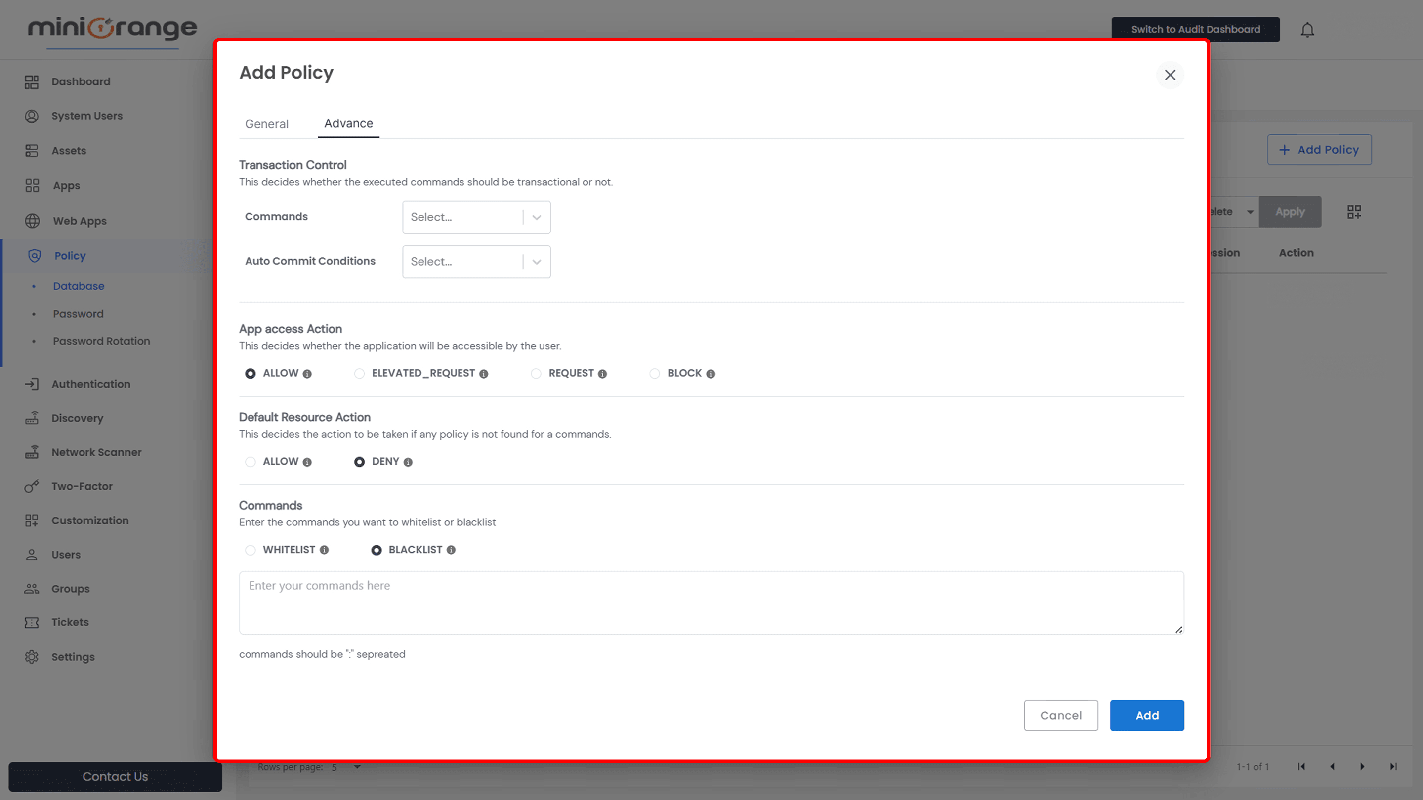Viewport: 1423px width, 800px height.
Task: Click the System Users sidebar icon
Action: pyautogui.click(x=32, y=116)
